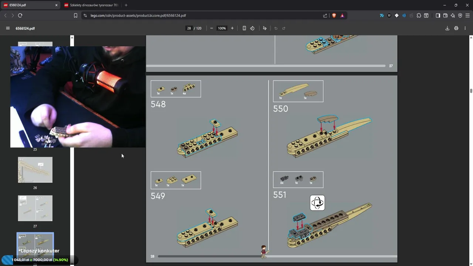Toggle the browser sidebar panel

438,16
